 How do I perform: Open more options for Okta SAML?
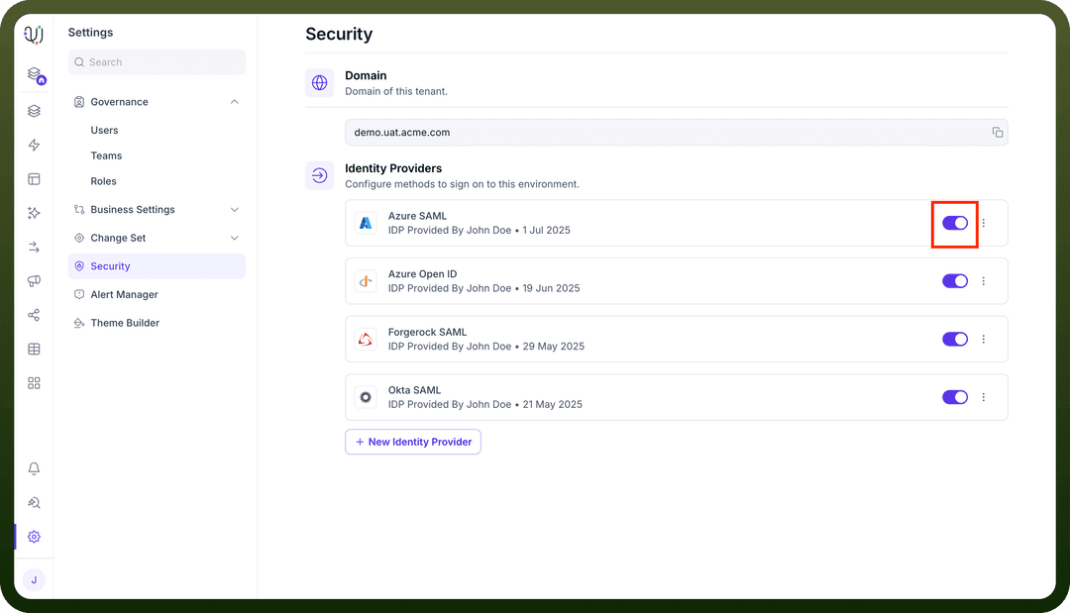(984, 397)
